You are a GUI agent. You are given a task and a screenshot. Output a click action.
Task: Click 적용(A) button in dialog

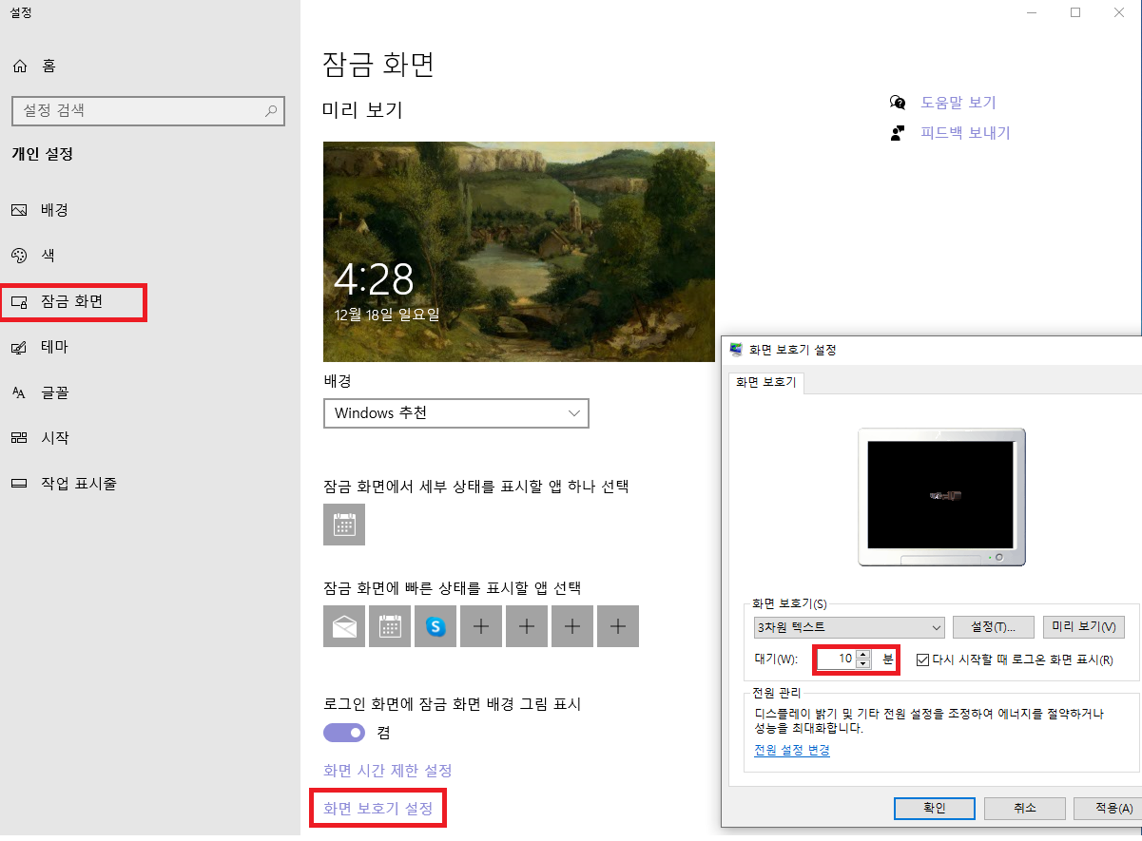click(1109, 809)
